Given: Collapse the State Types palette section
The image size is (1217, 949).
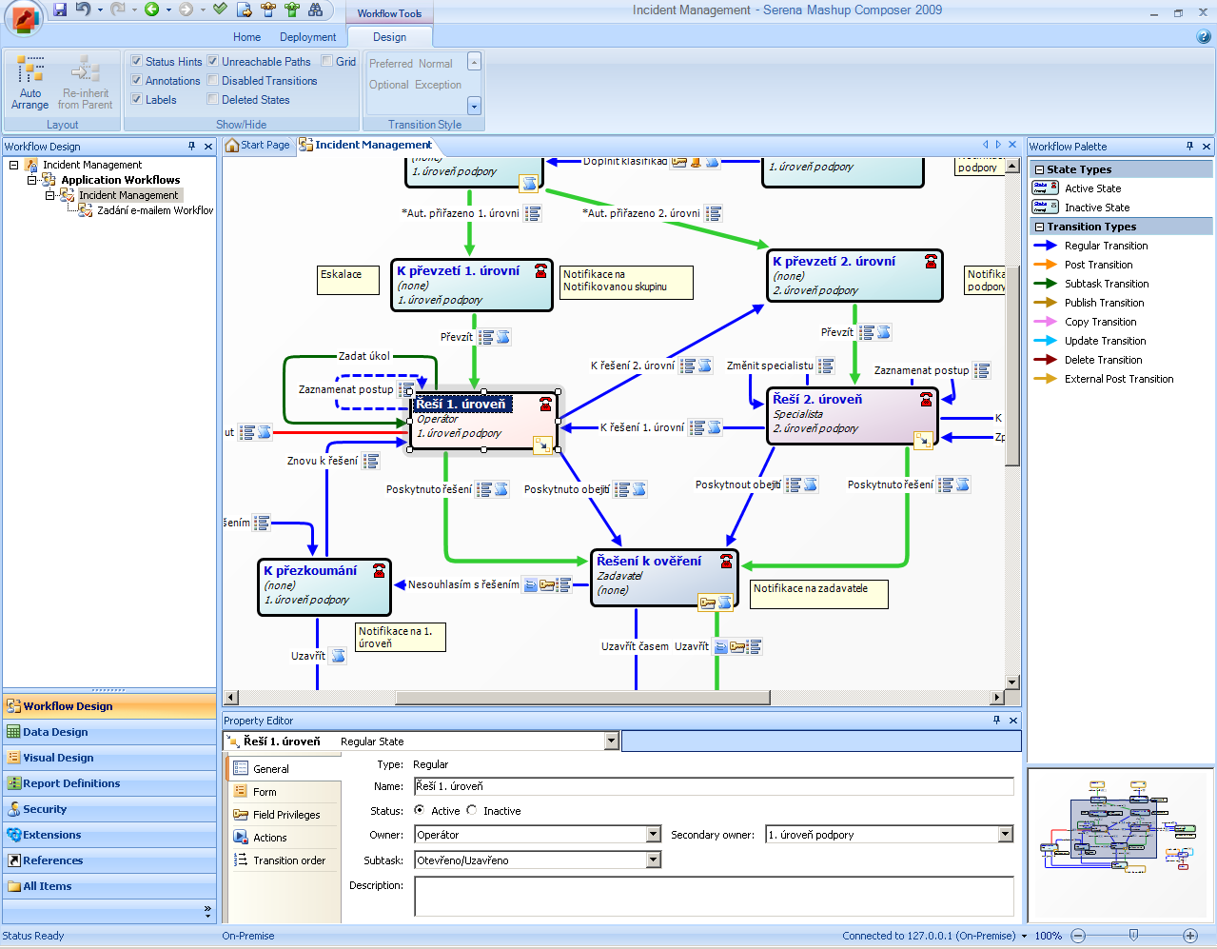Looking at the screenshot, I should [1040, 169].
